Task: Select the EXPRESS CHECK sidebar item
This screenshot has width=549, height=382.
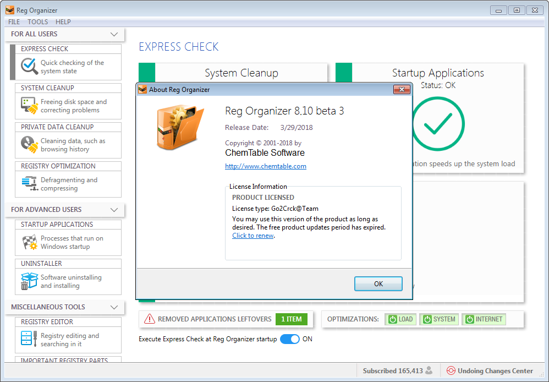Action: coord(68,62)
